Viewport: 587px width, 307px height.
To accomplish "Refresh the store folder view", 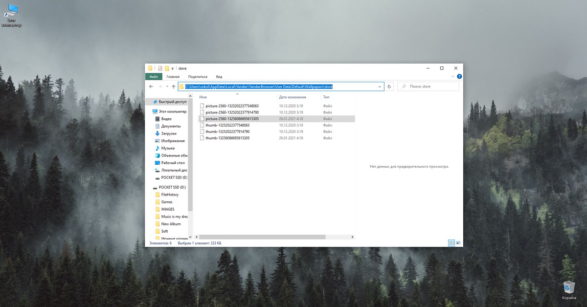I will point(389,87).
